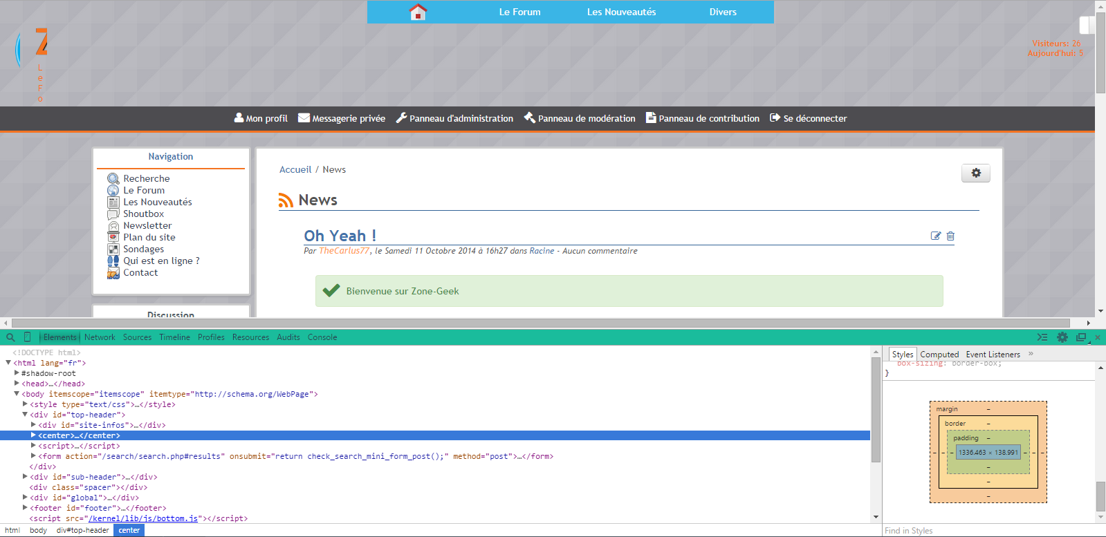This screenshot has height=537, width=1106.
Task: Switch to the Network tab in DevTools
Action: (x=100, y=337)
